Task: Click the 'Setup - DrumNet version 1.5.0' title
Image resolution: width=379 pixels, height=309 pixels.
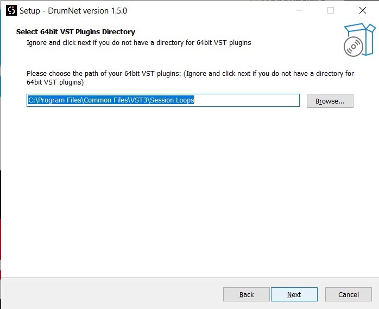Action: click(x=73, y=11)
